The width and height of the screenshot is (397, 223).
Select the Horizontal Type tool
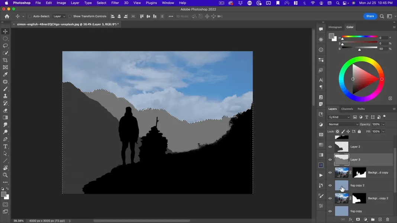[x=5, y=147]
